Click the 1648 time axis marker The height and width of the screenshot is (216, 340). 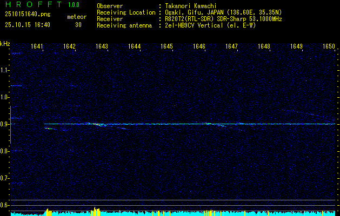point(264,46)
